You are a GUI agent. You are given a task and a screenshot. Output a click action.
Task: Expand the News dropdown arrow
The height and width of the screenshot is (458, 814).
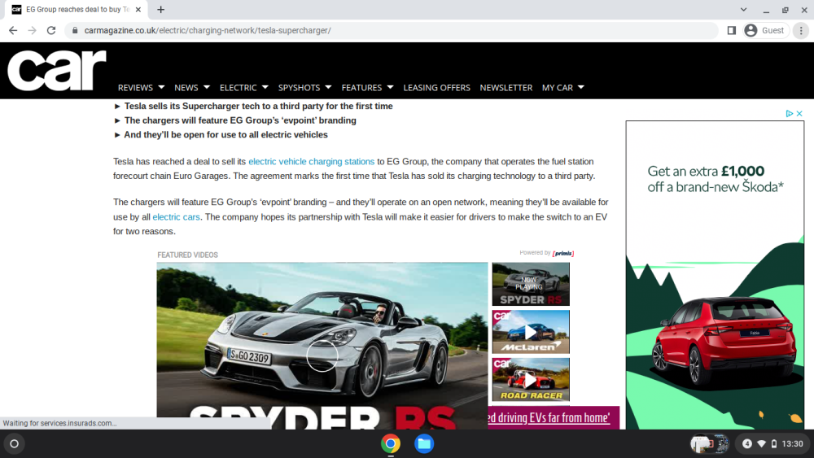[x=207, y=87]
